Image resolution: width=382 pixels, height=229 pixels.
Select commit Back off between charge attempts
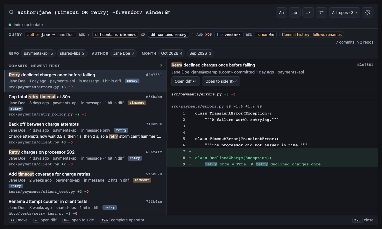coord(85,133)
